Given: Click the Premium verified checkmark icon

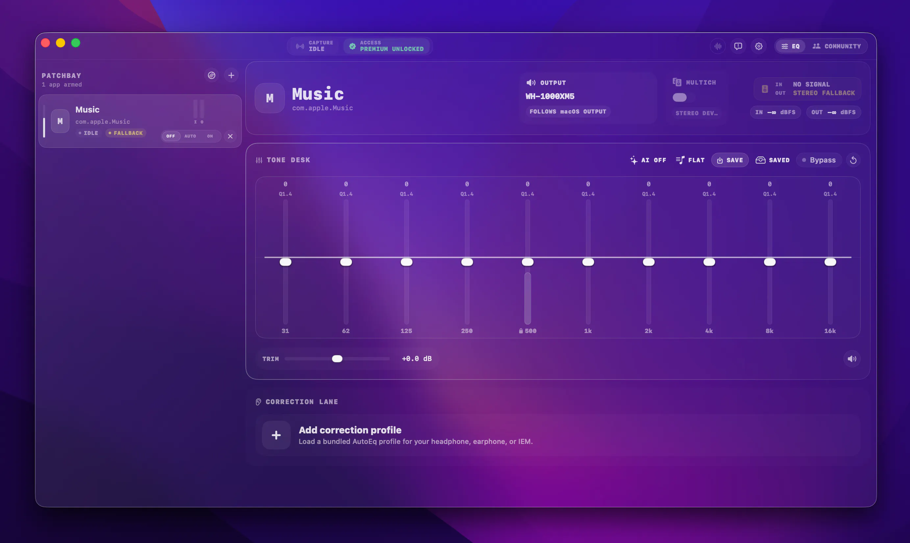Looking at the screenshot, I should [352, 46].
